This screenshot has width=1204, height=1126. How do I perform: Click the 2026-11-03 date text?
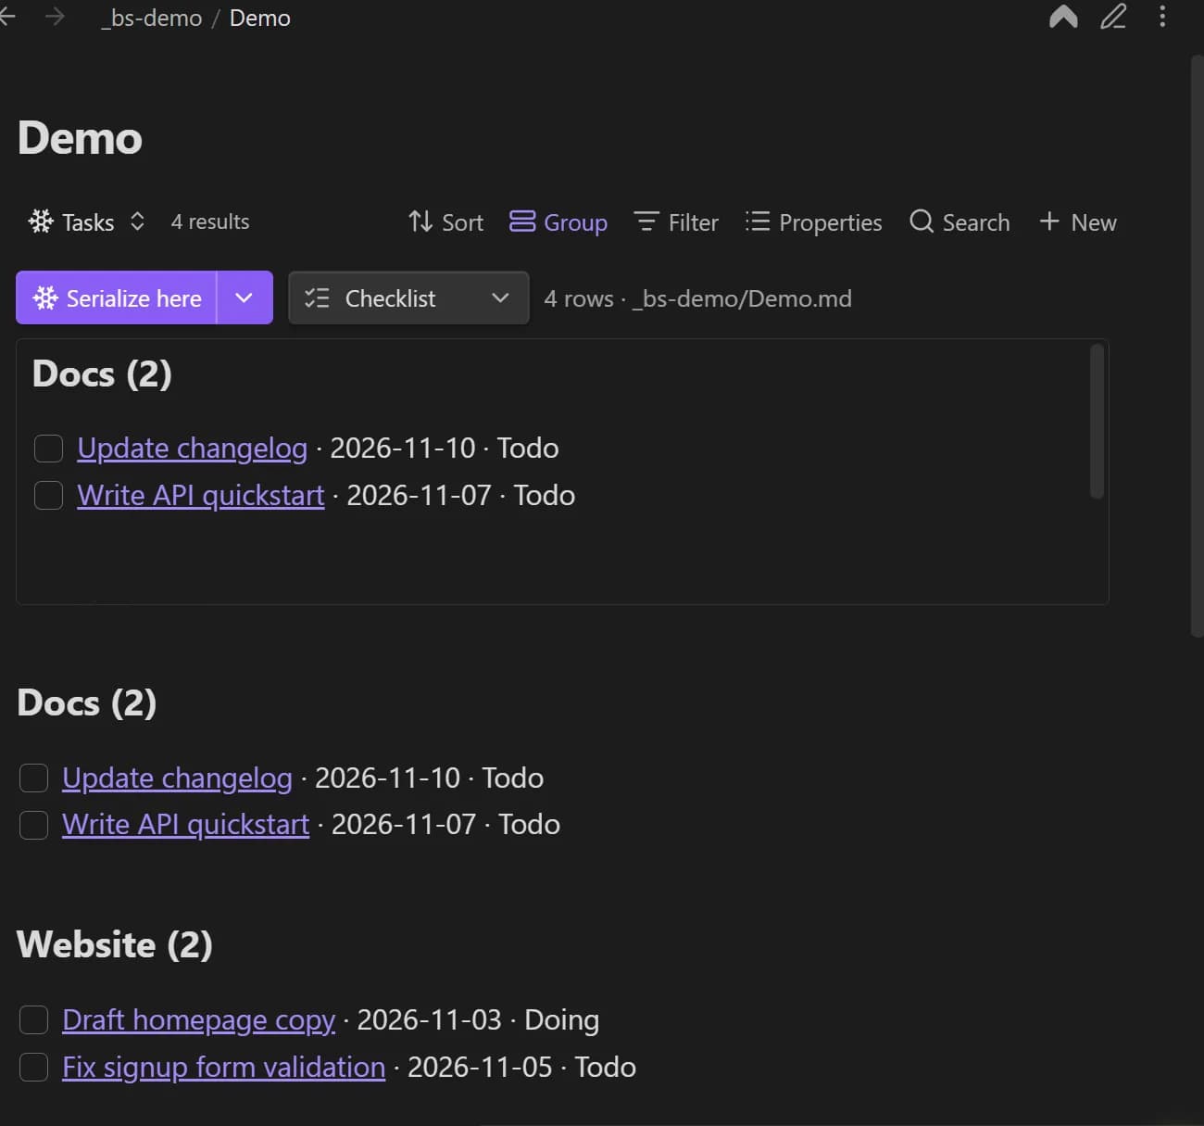pyautogui.click(x=430, y=1020)
